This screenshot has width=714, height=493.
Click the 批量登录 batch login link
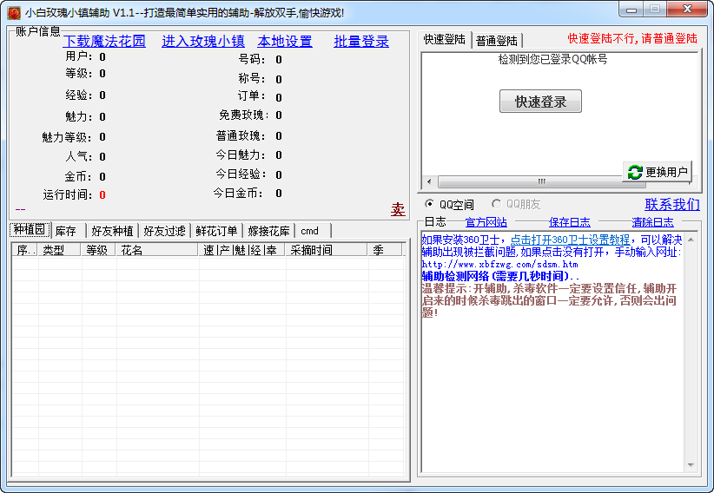(x=361, y=42)
